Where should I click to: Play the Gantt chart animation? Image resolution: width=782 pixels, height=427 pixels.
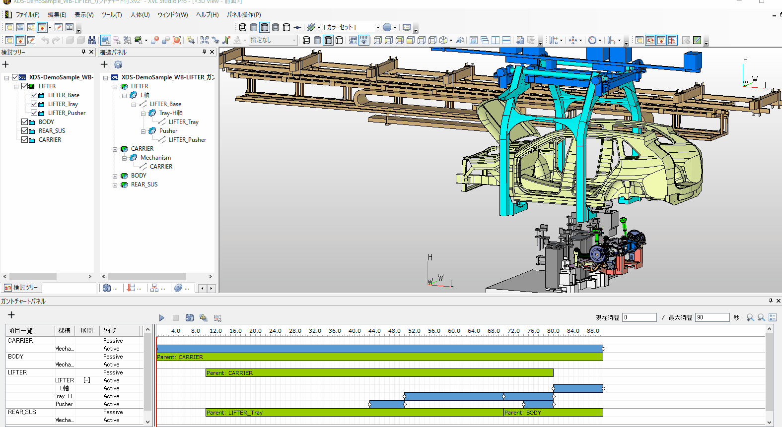click(161, 318)
